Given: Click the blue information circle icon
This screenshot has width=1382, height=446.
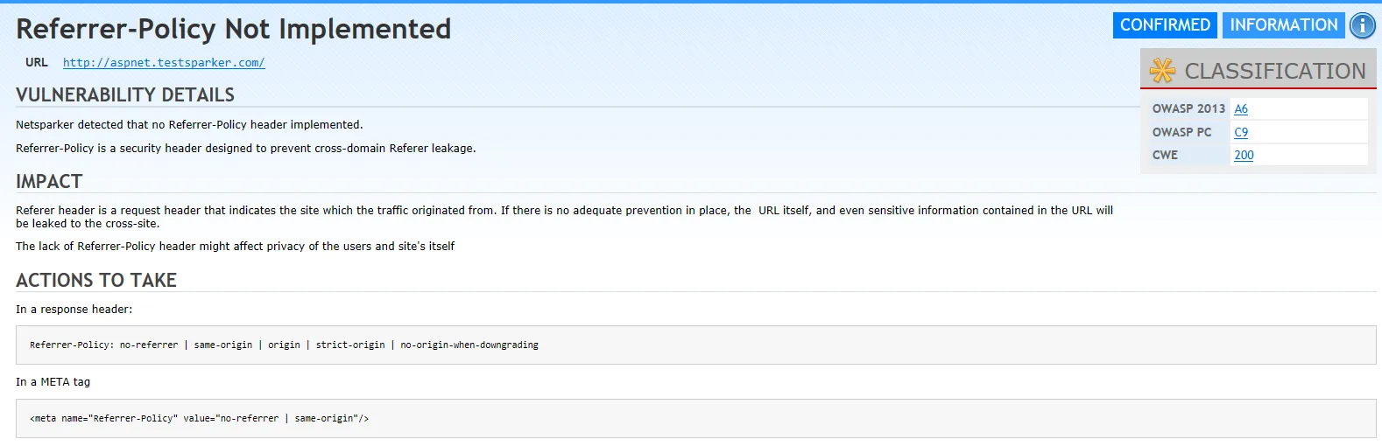Looking at the screenshot, I should pos(1363,25).
